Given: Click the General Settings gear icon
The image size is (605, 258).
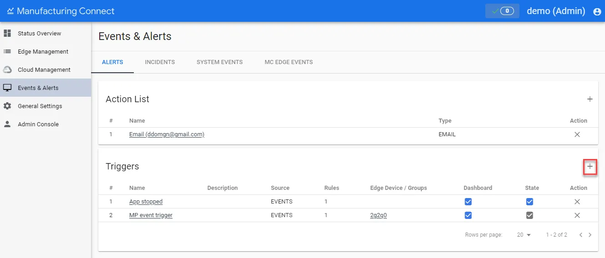Looking at the screenshot, I should 7,106.
